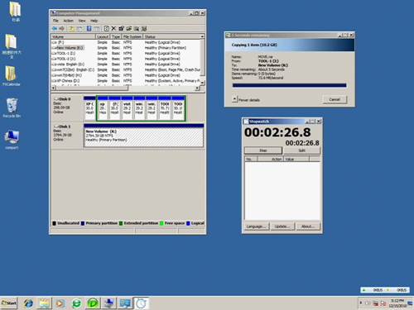This screenshot has width=414, height=310.
Task: Click the blue Help question-mark toolbar icon
Action: click(89, 28)
